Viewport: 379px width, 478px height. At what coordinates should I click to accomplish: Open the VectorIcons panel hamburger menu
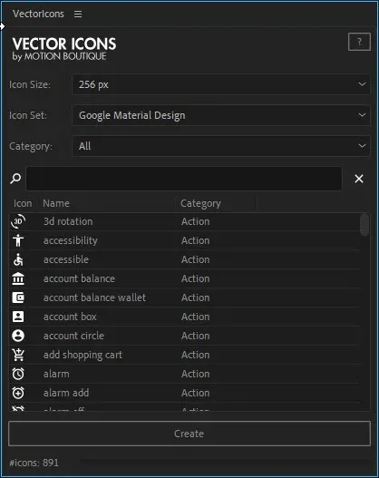tap(78, 14)
